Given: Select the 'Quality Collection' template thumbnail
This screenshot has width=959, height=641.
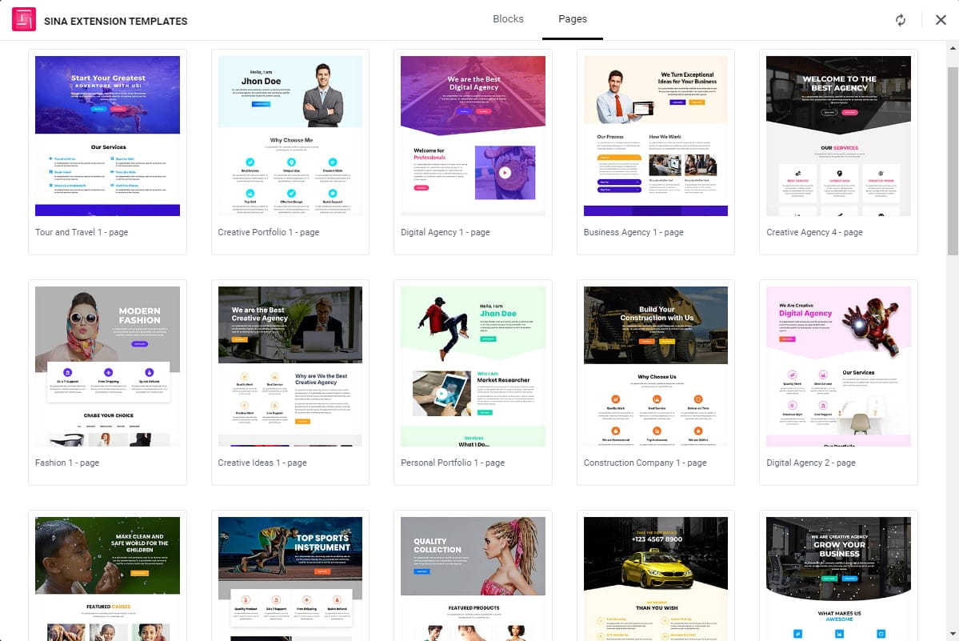Looking at the screenshot, I should [x=473, y=579].
